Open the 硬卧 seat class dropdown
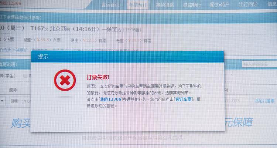The height and width of the screenshot is (148, 277). click(20, 101)
